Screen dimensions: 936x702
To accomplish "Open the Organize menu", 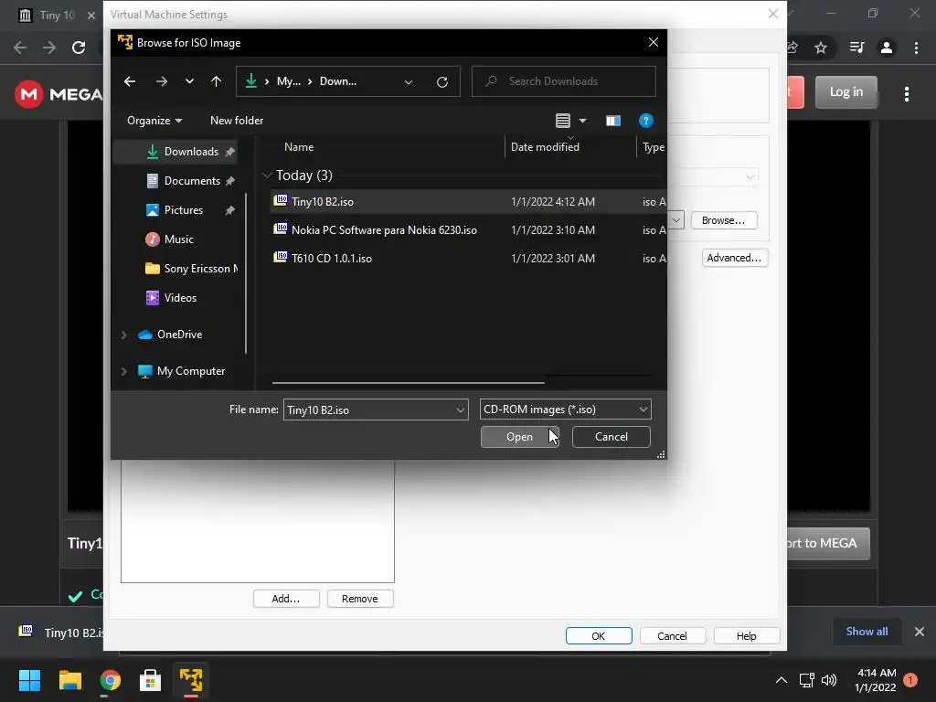I will [x=154, y=121].
